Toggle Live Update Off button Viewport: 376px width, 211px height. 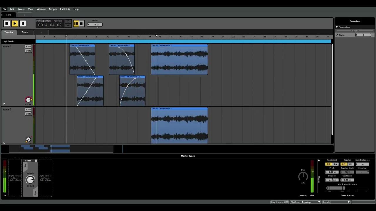pos(279,202)
